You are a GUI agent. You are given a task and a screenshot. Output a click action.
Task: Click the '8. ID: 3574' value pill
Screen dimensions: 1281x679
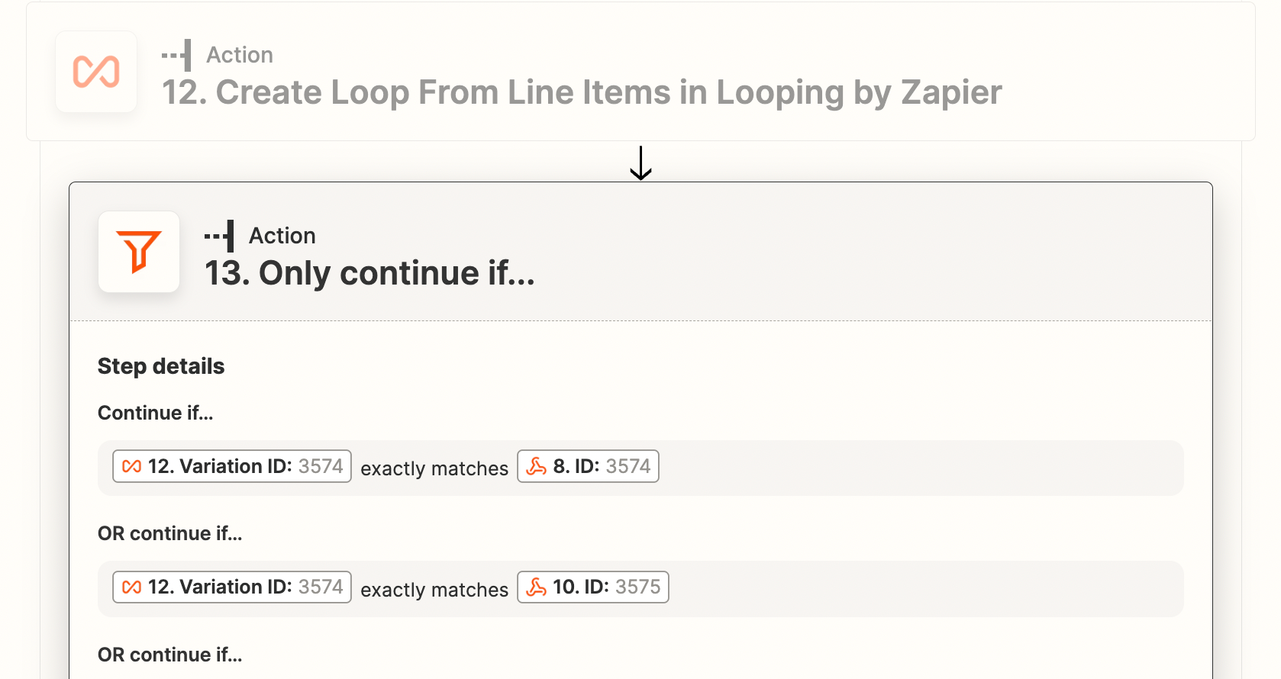pyautogui.click(x=588, y=466)
